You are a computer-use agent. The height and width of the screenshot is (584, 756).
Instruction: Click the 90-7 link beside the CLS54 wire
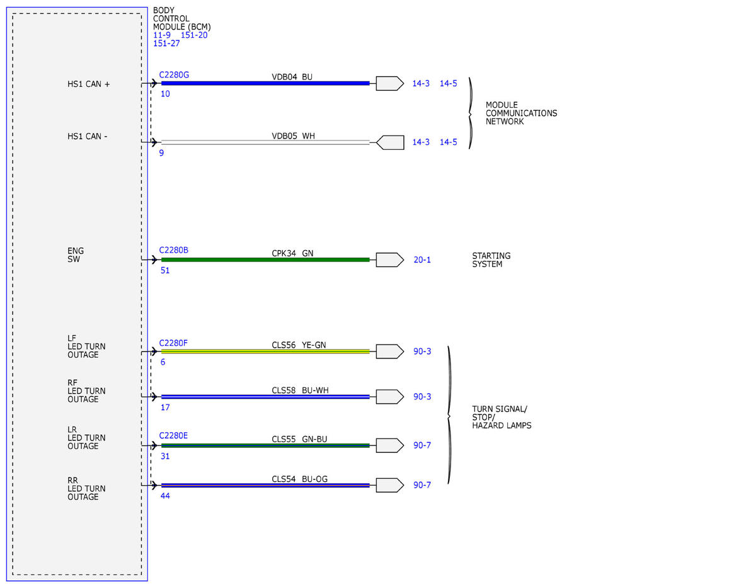coord(422,485)
